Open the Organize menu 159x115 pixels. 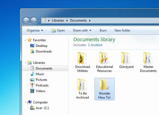[35, 30]
